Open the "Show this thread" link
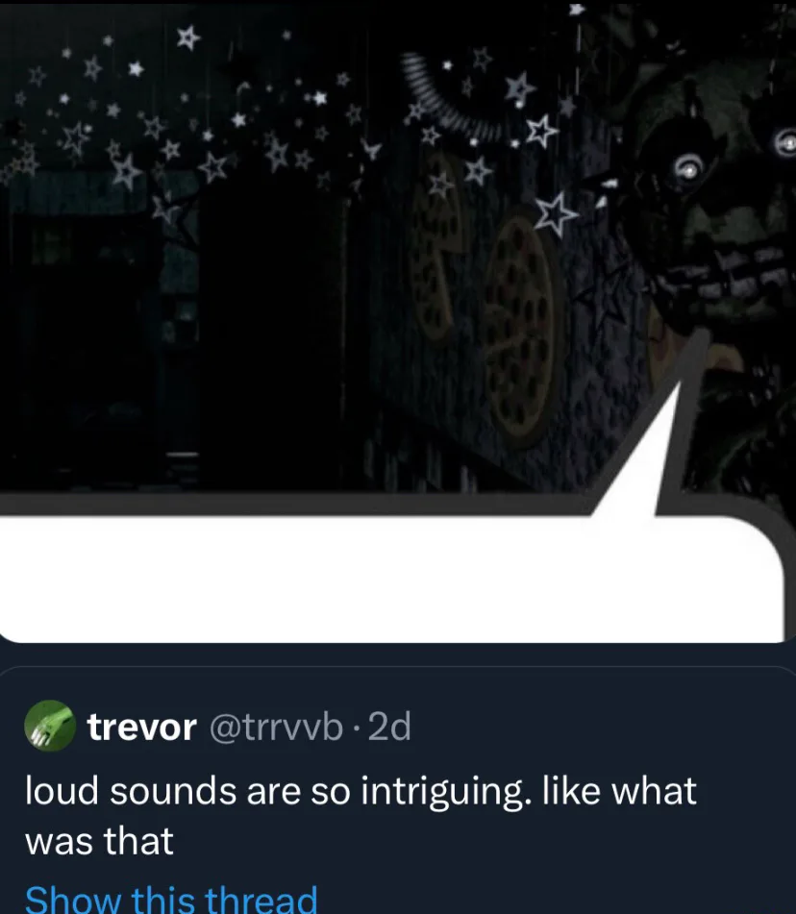This screenshot has width=796, height=914. coord(171,899)
